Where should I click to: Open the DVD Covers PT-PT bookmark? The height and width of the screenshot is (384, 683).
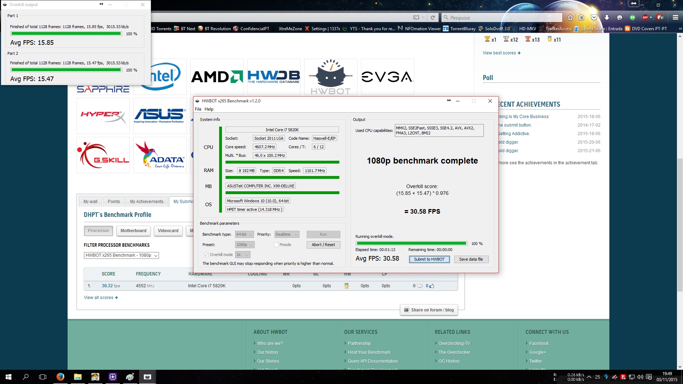coord(646,29)
